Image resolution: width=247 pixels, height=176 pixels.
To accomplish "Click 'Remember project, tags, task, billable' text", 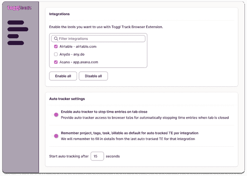I will [129, 133].
